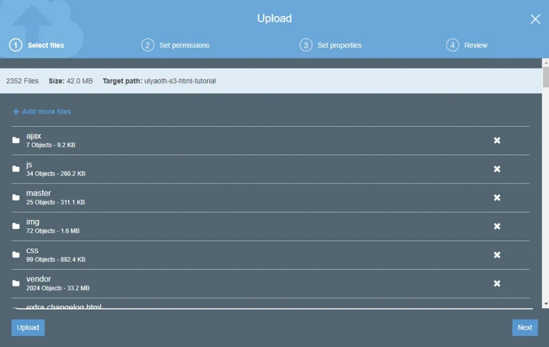Delete the css folder entry

pyautogui.click(x=497, y=255)
